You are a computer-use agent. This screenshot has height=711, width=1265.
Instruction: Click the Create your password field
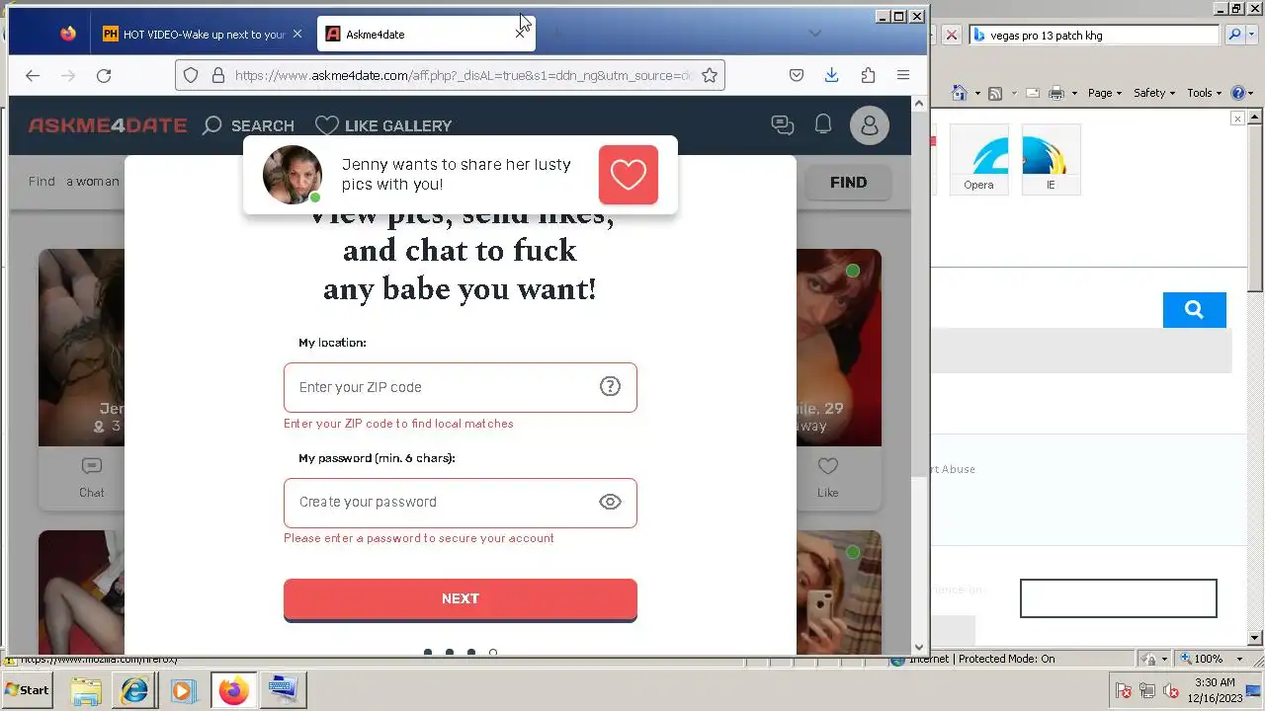(x=461, y=503)
